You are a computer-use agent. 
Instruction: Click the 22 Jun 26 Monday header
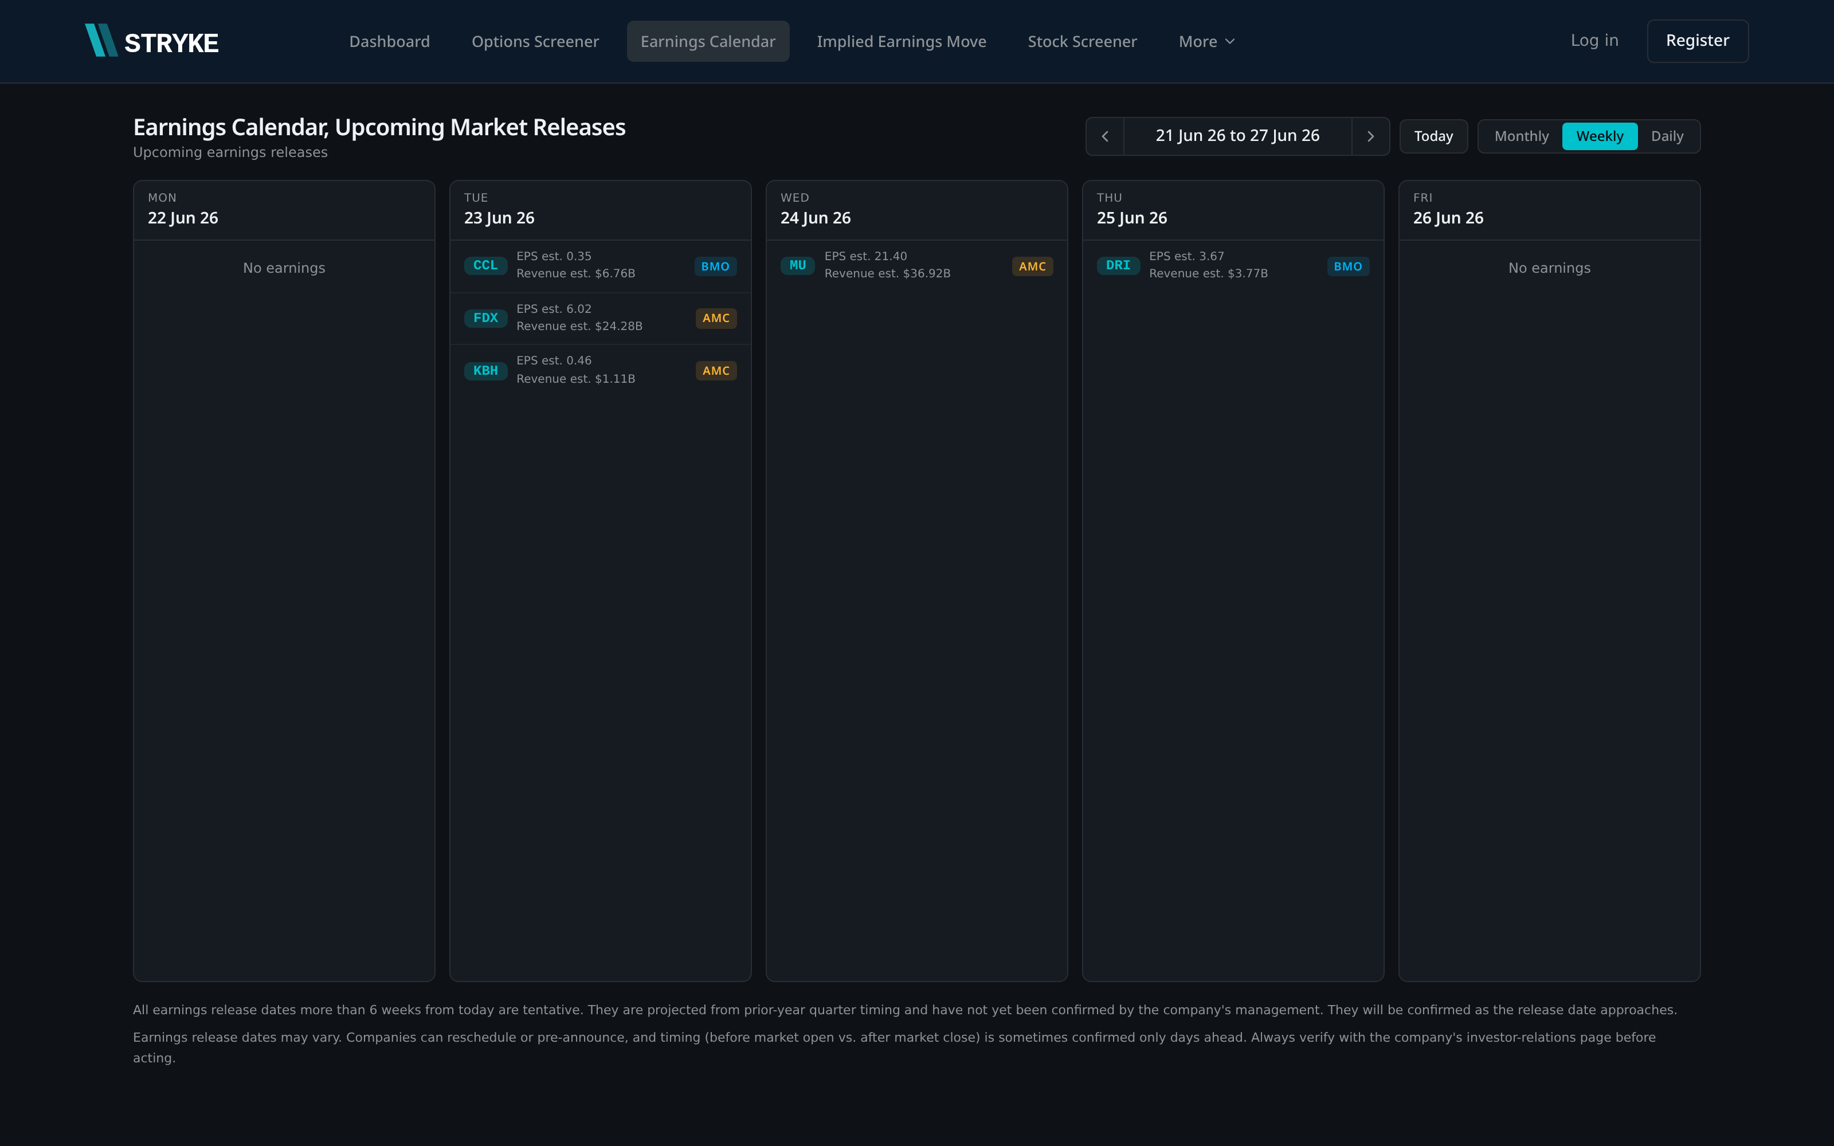point(284,210)
